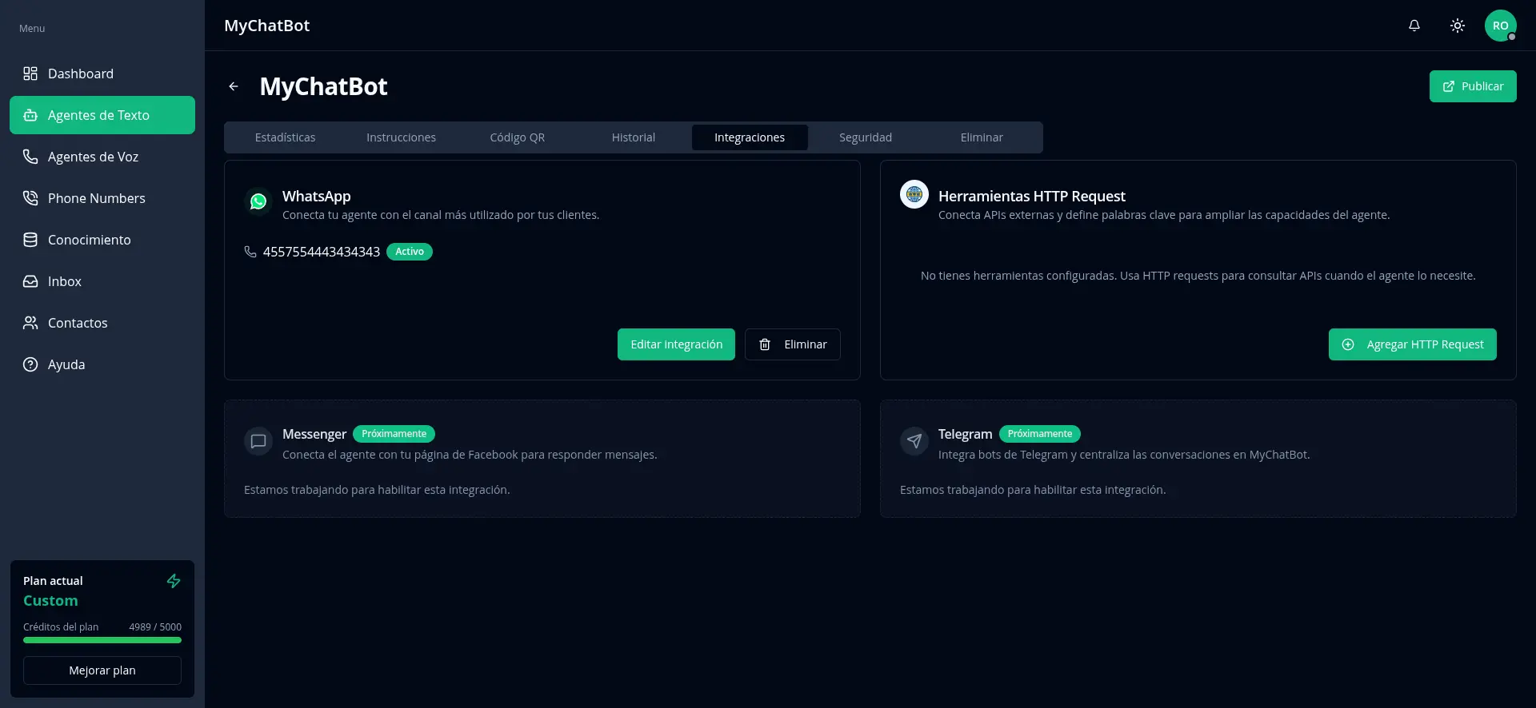The height and width of the screenshot is (708, 1536).
Task: Click the HTTP Request tools logo
Action: [914, 194]
